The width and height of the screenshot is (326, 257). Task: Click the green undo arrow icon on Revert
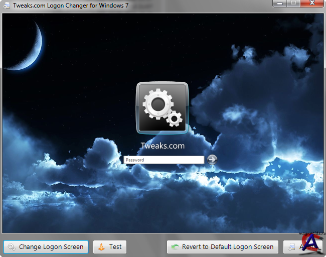[175, 247]
